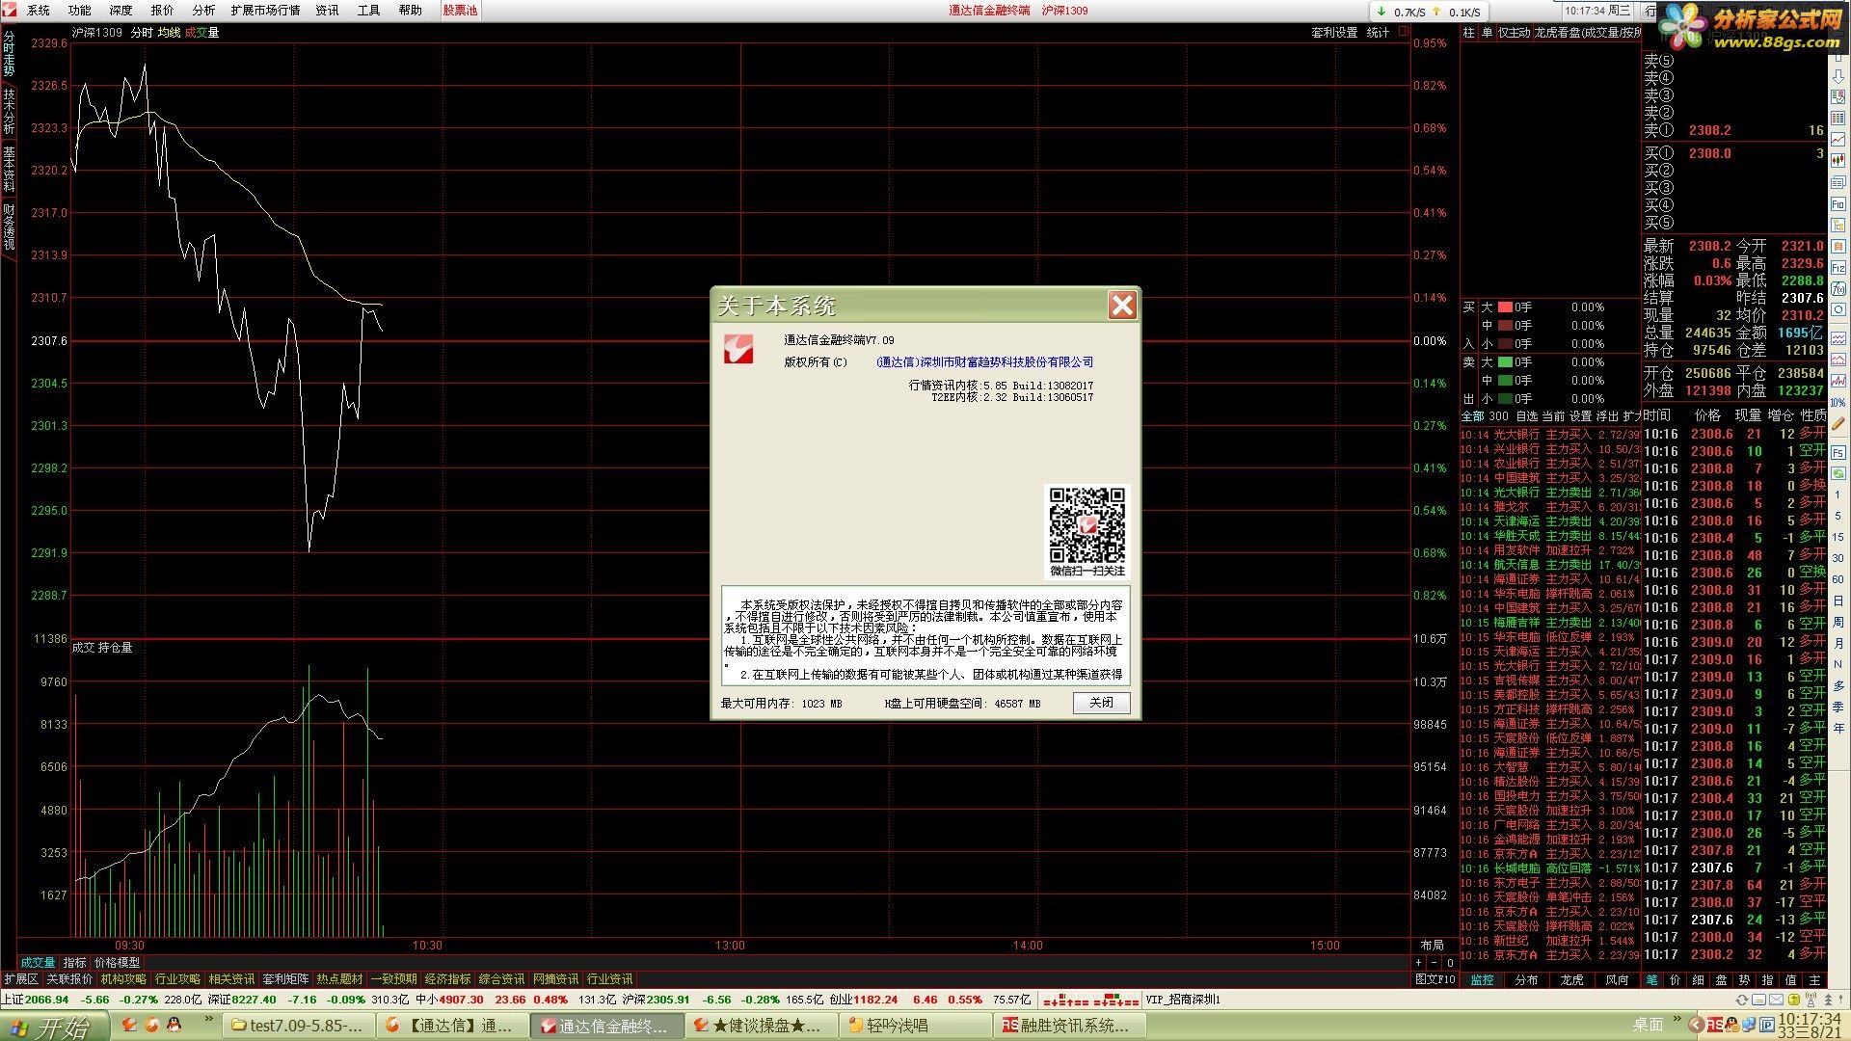This screenshot has width=1851, height=1041.
Task: Open the 扩展区 tab
Action: 21,979
